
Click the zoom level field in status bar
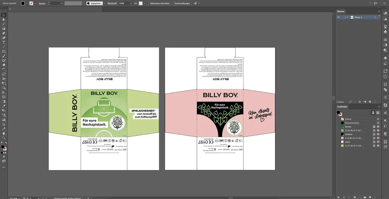14,198
